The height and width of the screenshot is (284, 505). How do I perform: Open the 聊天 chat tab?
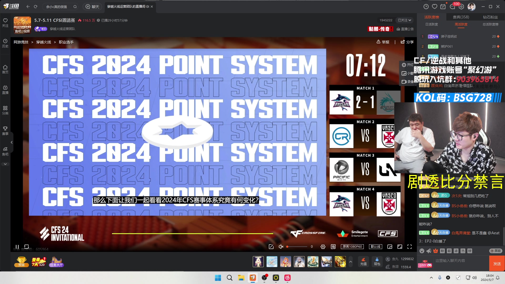pos(93,7)
